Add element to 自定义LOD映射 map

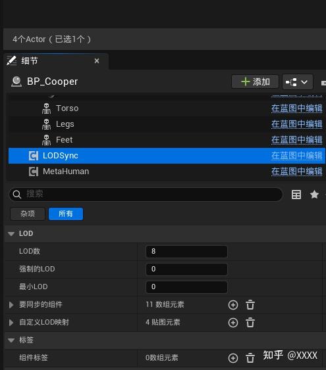(233, 322)
